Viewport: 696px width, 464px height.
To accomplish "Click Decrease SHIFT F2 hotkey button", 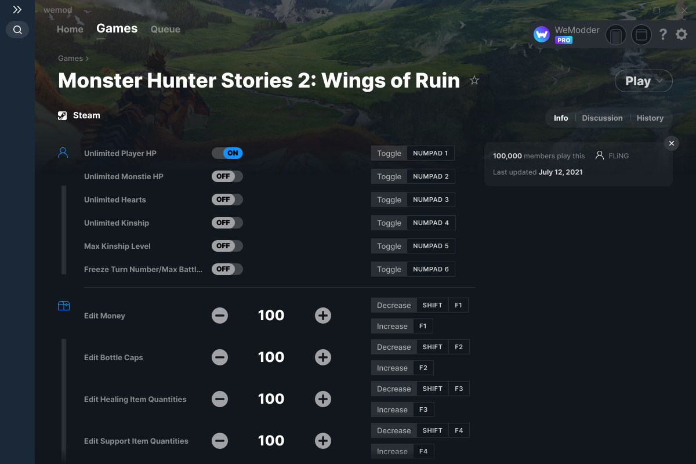I will click(420, 347).
